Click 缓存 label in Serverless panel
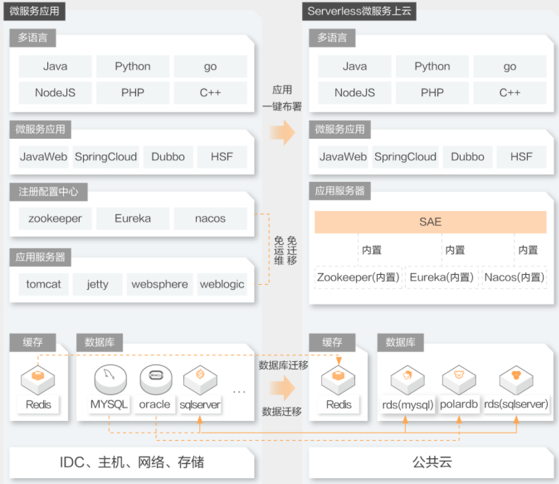559x484 pixels. pyautogui.click(x=332, y=343)
